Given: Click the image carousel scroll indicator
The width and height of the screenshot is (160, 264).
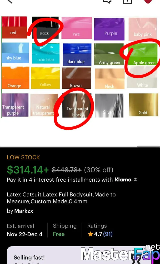Looking at the screenshot, I should coord(148,147).
